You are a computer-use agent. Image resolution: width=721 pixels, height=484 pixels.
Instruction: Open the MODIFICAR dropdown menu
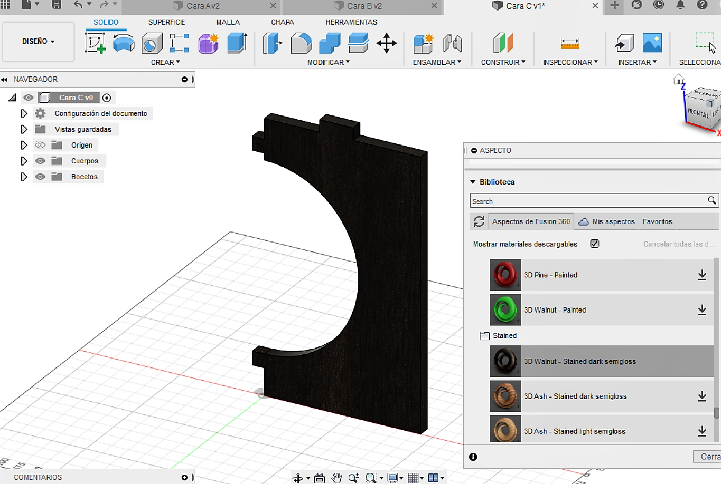(329, 62)
